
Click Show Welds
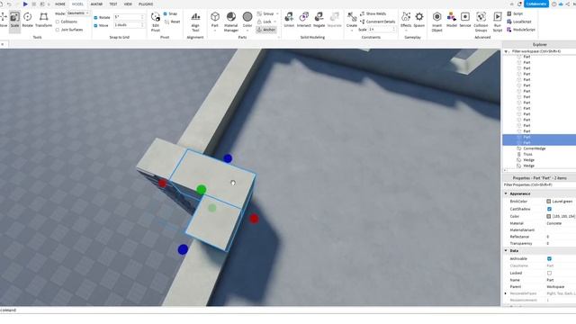point(373,13)
